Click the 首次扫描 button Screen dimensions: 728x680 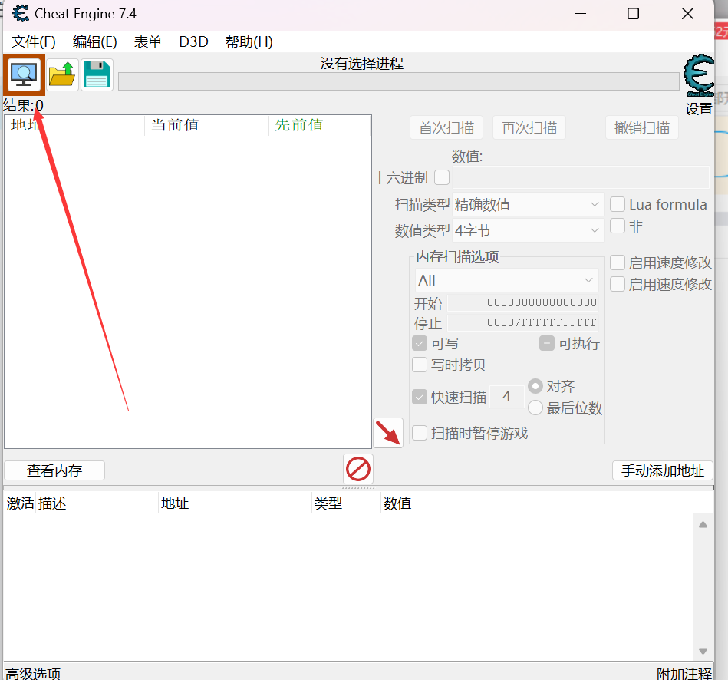(446, 127)
